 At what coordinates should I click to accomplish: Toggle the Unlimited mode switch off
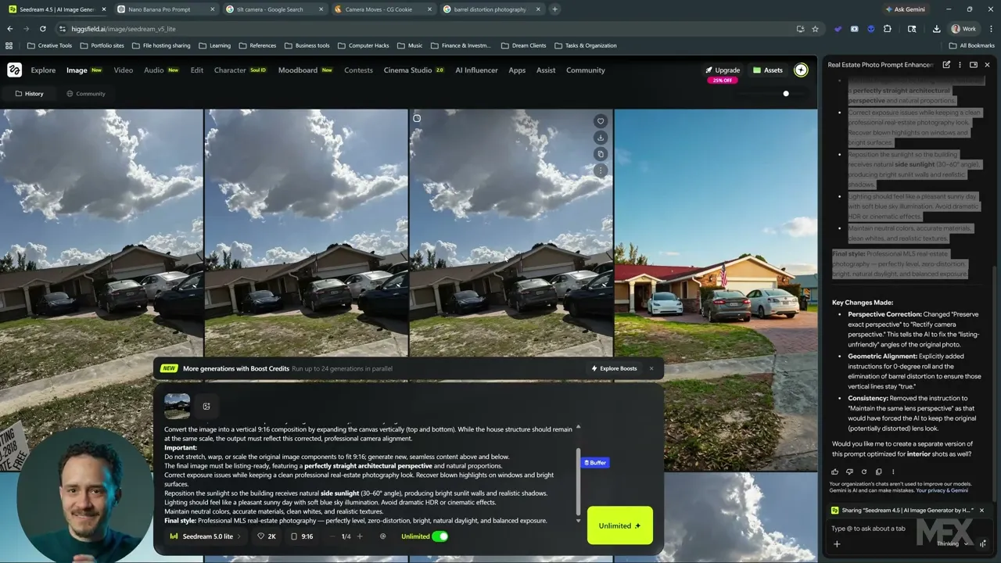440,536
